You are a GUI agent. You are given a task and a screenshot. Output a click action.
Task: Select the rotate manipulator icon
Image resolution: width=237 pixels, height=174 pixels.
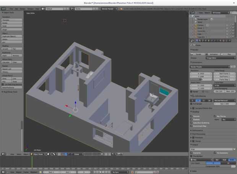point(69,154)
